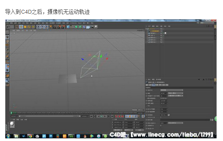The height and width of the screenshot is (141, 223).
Task: Open the Object Manager 标签 menu
Action: pos(165,26)
